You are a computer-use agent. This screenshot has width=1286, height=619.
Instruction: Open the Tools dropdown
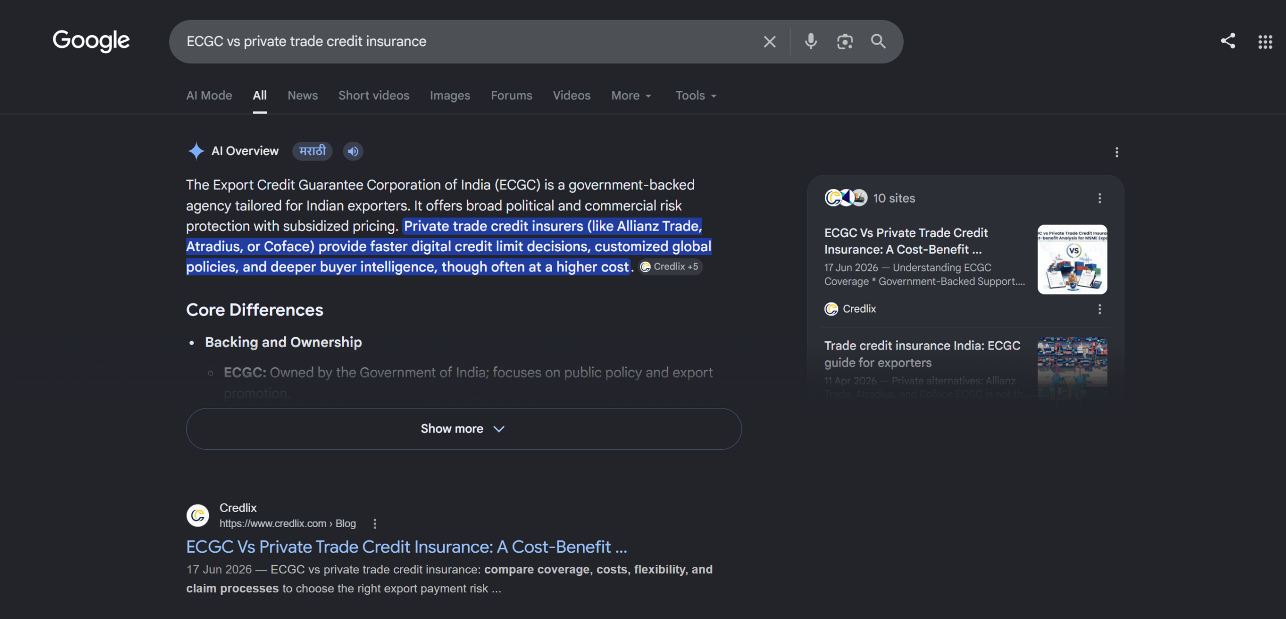click(x=696, y=95)
